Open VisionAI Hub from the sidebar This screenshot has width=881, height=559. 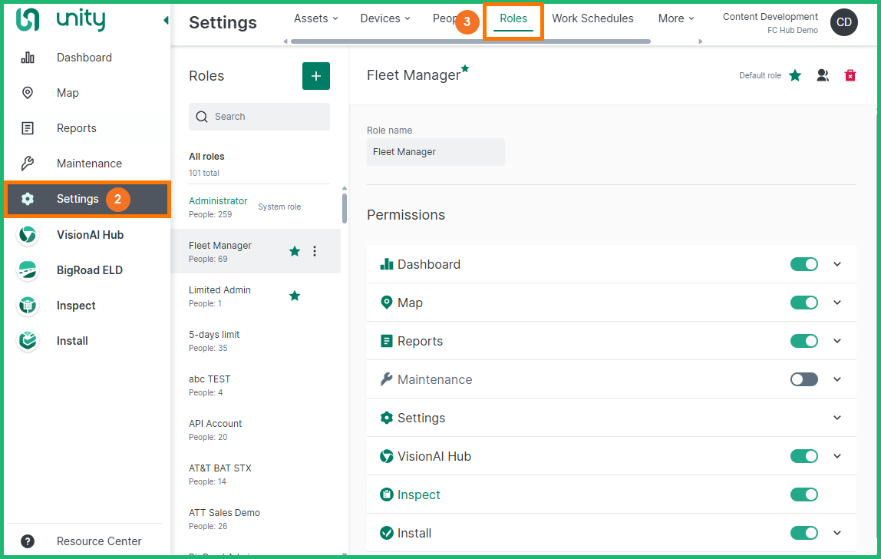[x=89, y=235]
